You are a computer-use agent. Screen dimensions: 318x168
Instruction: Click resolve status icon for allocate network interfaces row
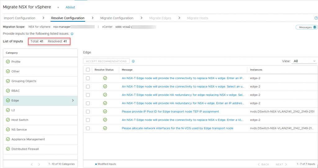[x=105, y=128]
